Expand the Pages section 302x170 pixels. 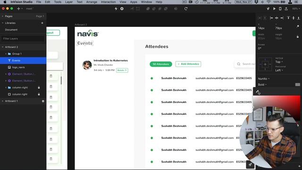tap(2, 17)
